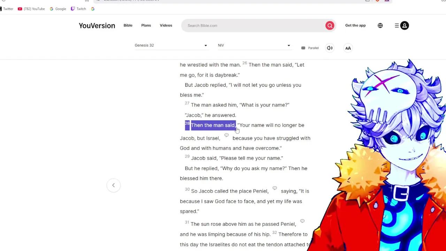Open the Twitch bookmark
Image resolution: width=446 pixels, height=251 pixels.
pyautogui.click(x=78, y=9)
